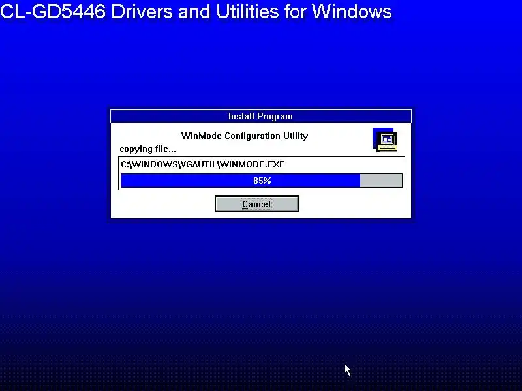522x391 pixels.
Task: Cancel the installation in progress
Action: click(256, 204)
